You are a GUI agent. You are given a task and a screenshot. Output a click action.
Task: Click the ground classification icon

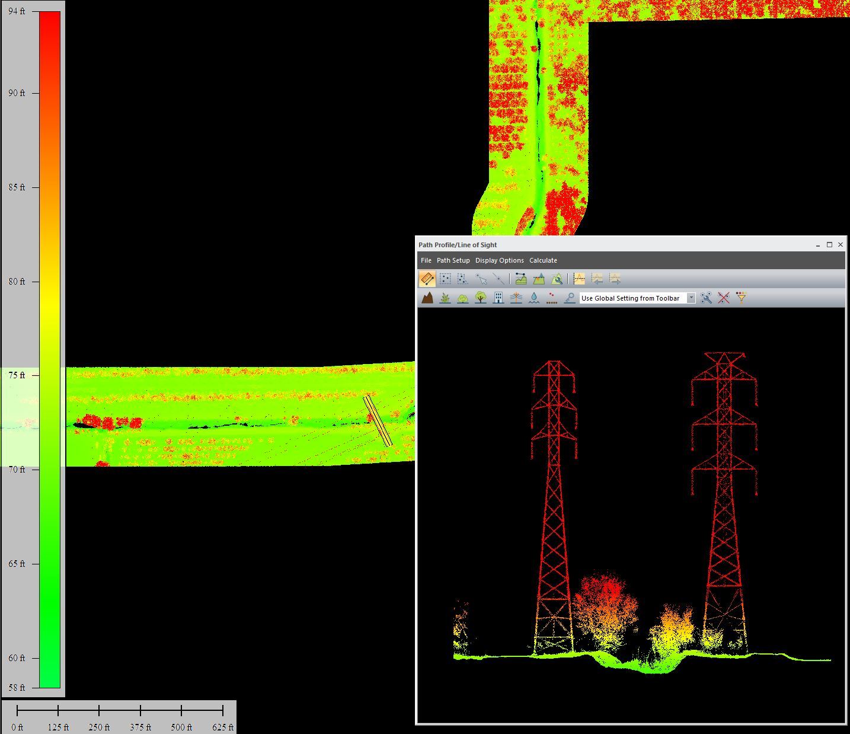coord(428,298)
